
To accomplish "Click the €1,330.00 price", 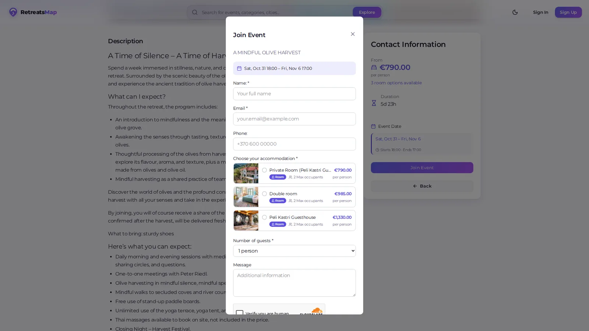I will (x=342, y=217).
